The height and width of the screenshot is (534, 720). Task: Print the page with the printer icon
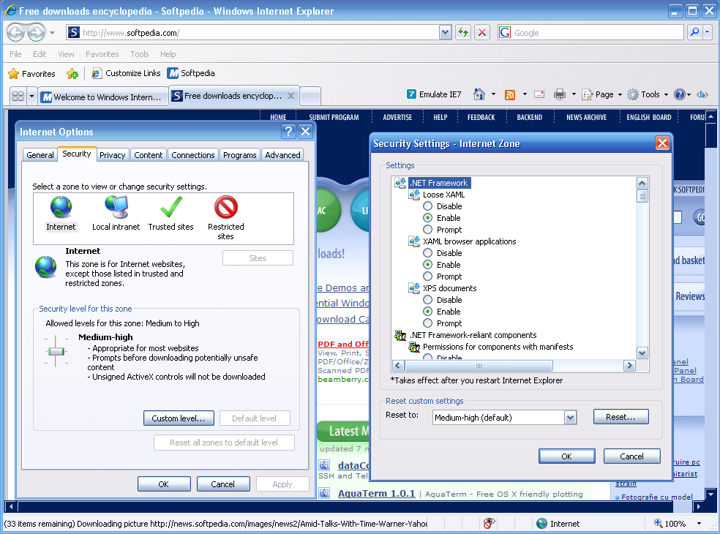559,94
